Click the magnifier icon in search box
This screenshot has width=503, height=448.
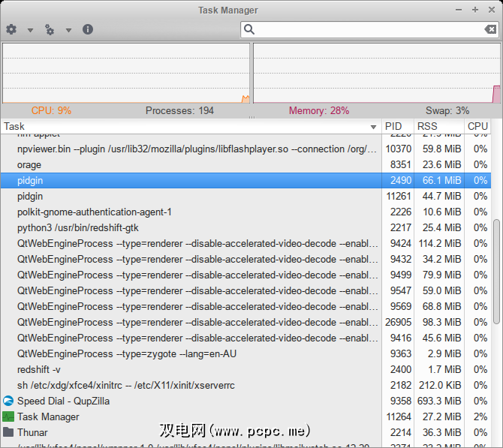point(250,29)
